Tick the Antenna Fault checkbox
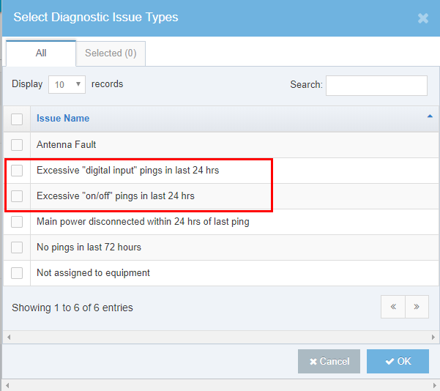The height and width of the screenshot is (391, 440). [x=17, y=145]
